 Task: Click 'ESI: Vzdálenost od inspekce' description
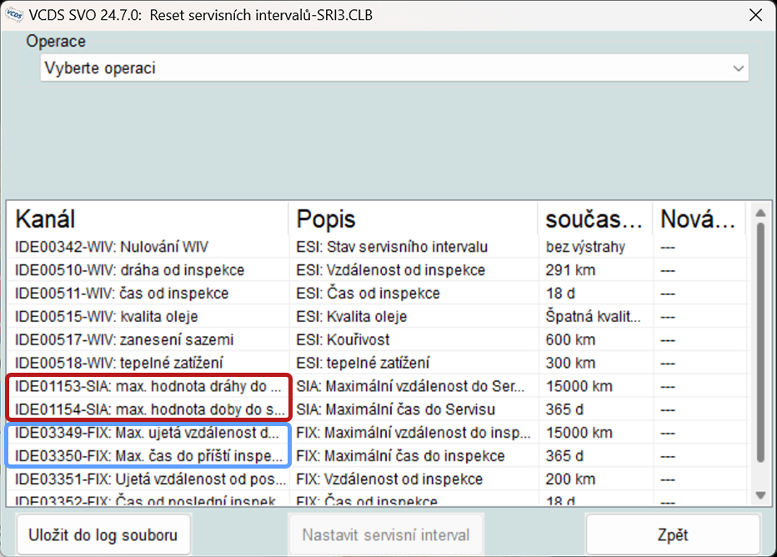pyautogui.click(x=390, y=270)
